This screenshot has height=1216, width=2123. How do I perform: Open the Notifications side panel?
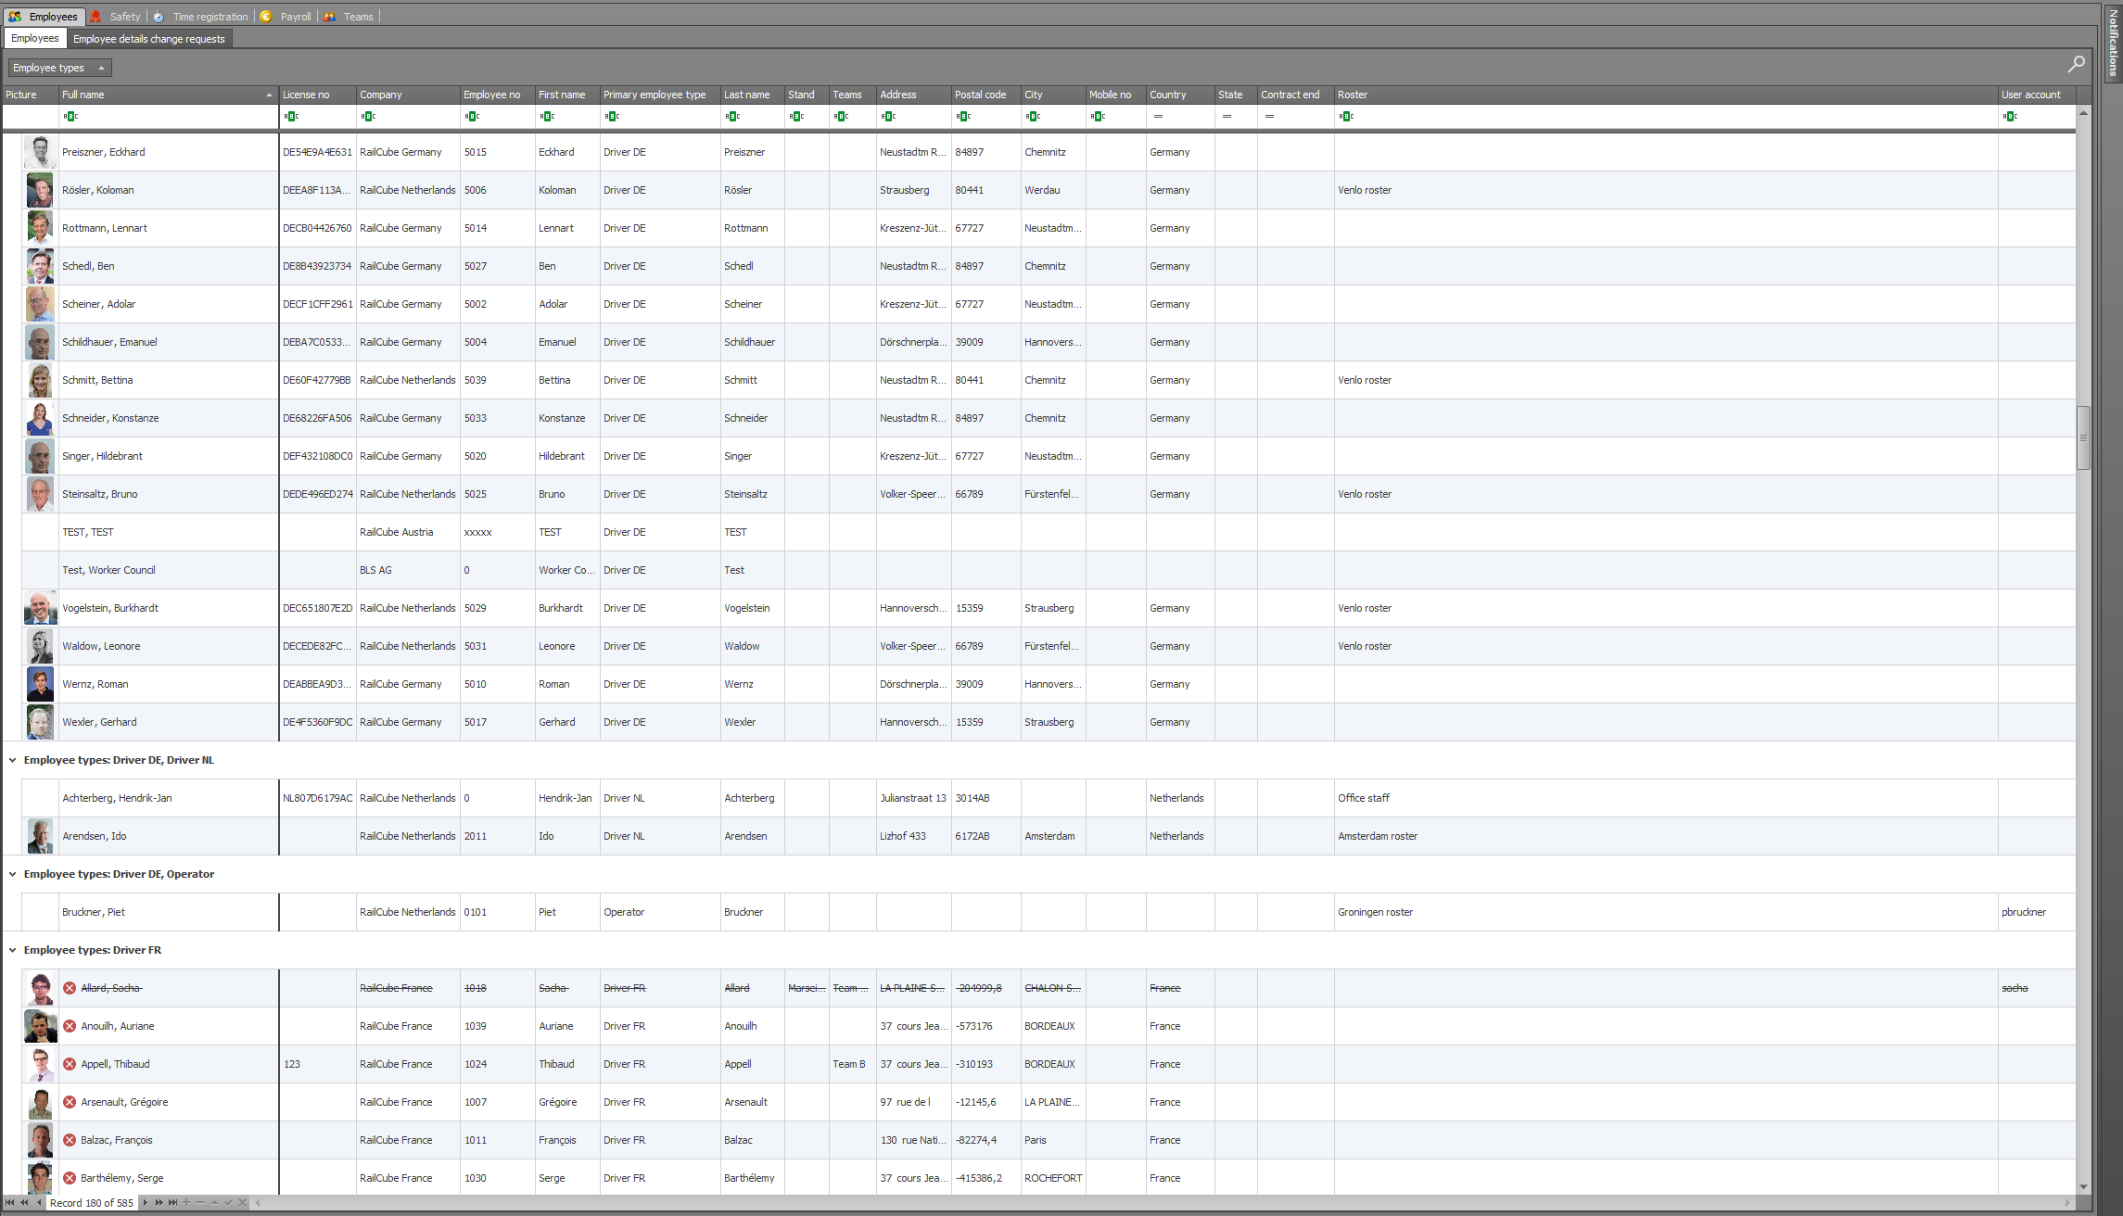pyautogui.click(x=2113, y=44)
